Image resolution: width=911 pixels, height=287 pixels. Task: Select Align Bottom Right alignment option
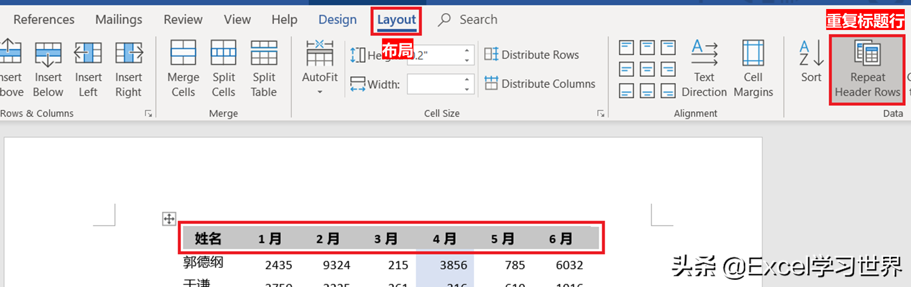point(668,90)
